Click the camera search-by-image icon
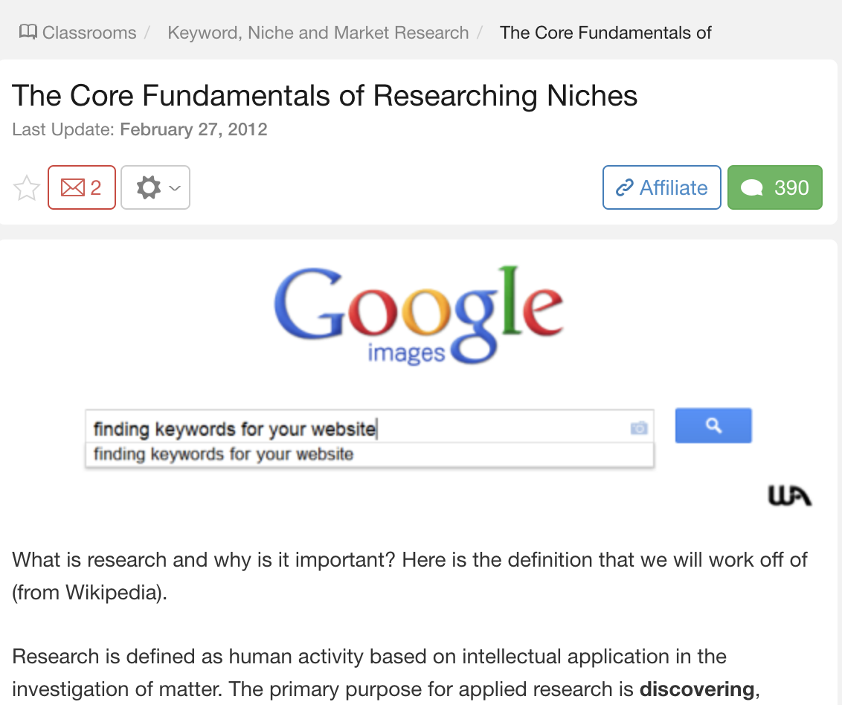 (x=639, y=428)
